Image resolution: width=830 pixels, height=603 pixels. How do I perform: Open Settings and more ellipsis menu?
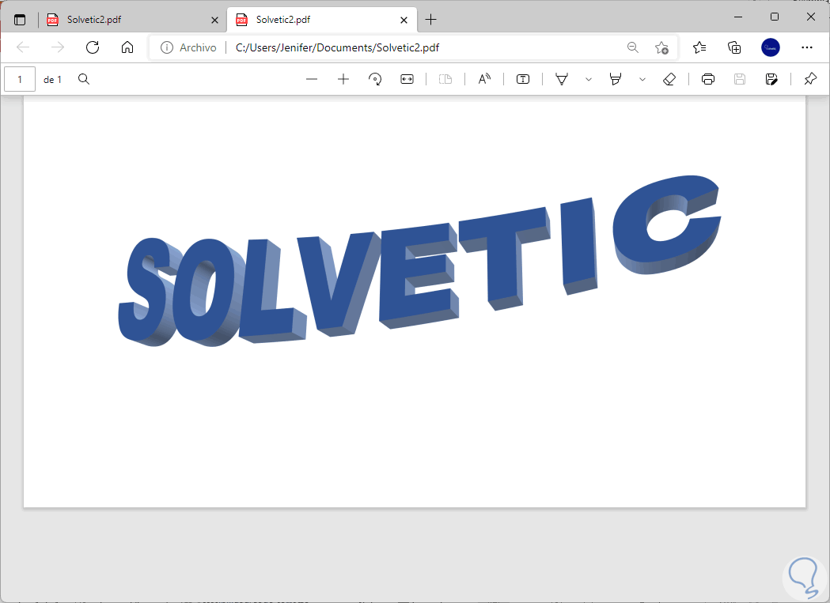(807, 47)
